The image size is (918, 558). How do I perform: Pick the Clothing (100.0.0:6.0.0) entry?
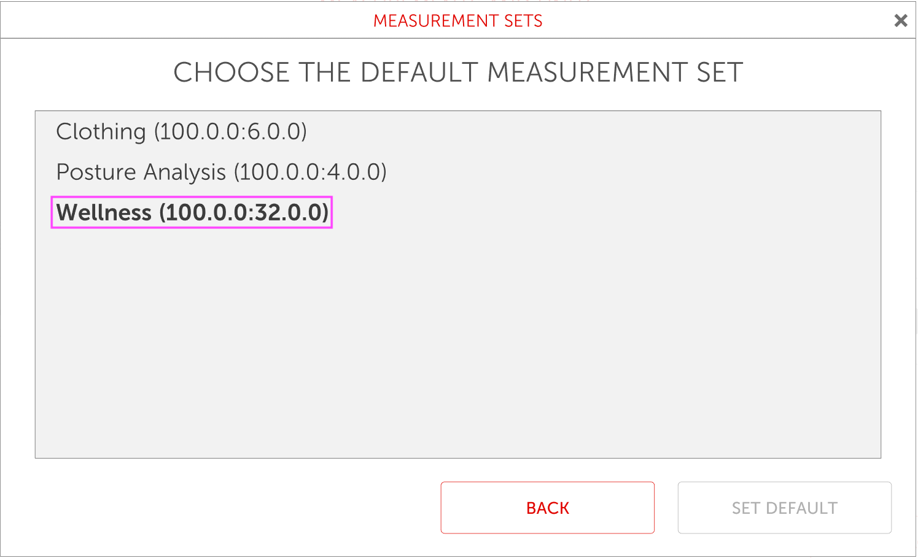[x=181, y=132]
